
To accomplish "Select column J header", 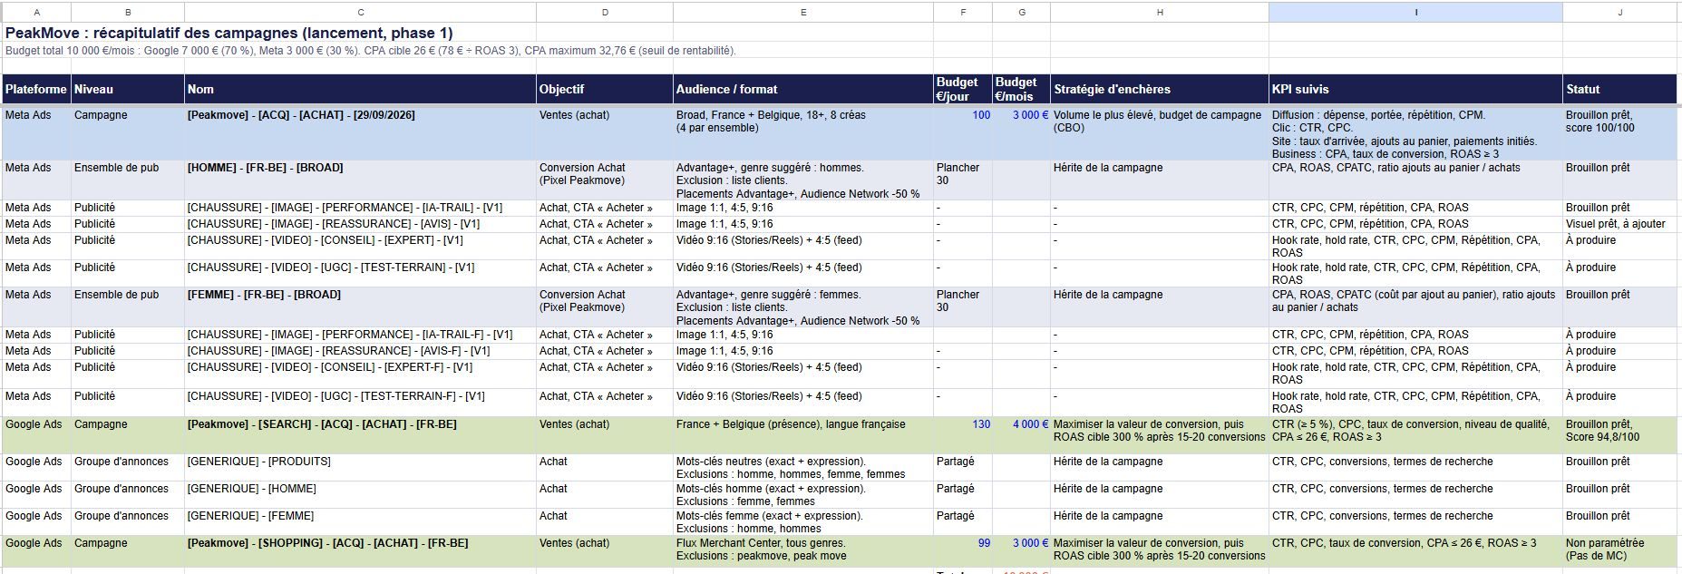I will (1620, 12).
